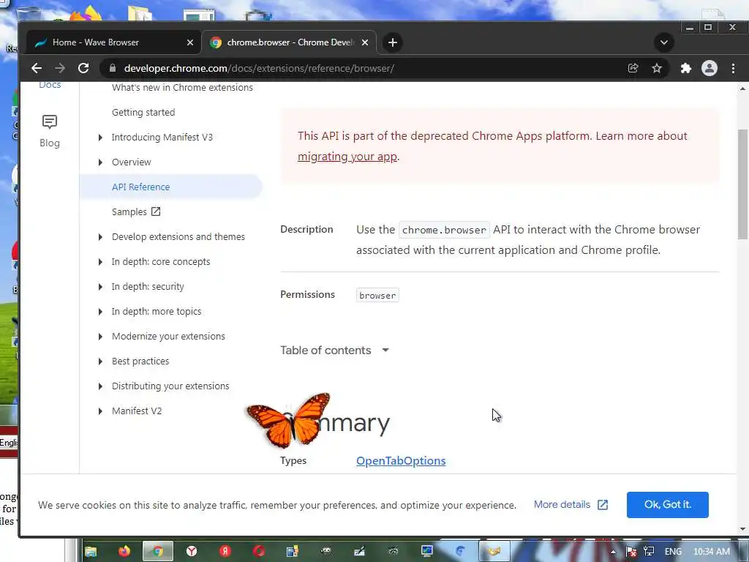Open the blue swirl browser taskbar icon

[x=461, y=552]
